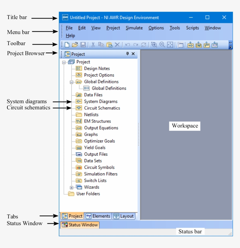Select the Yield Goals node
240x248 pixels.
pyautogui.click(x=91, y=147)
